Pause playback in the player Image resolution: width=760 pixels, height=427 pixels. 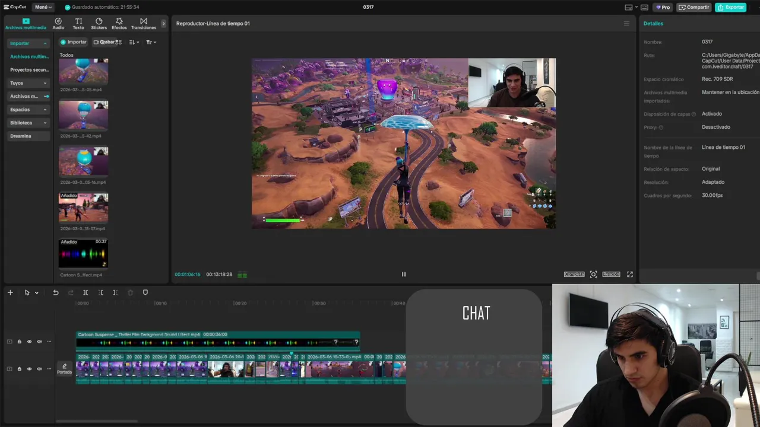click(404, 274)
